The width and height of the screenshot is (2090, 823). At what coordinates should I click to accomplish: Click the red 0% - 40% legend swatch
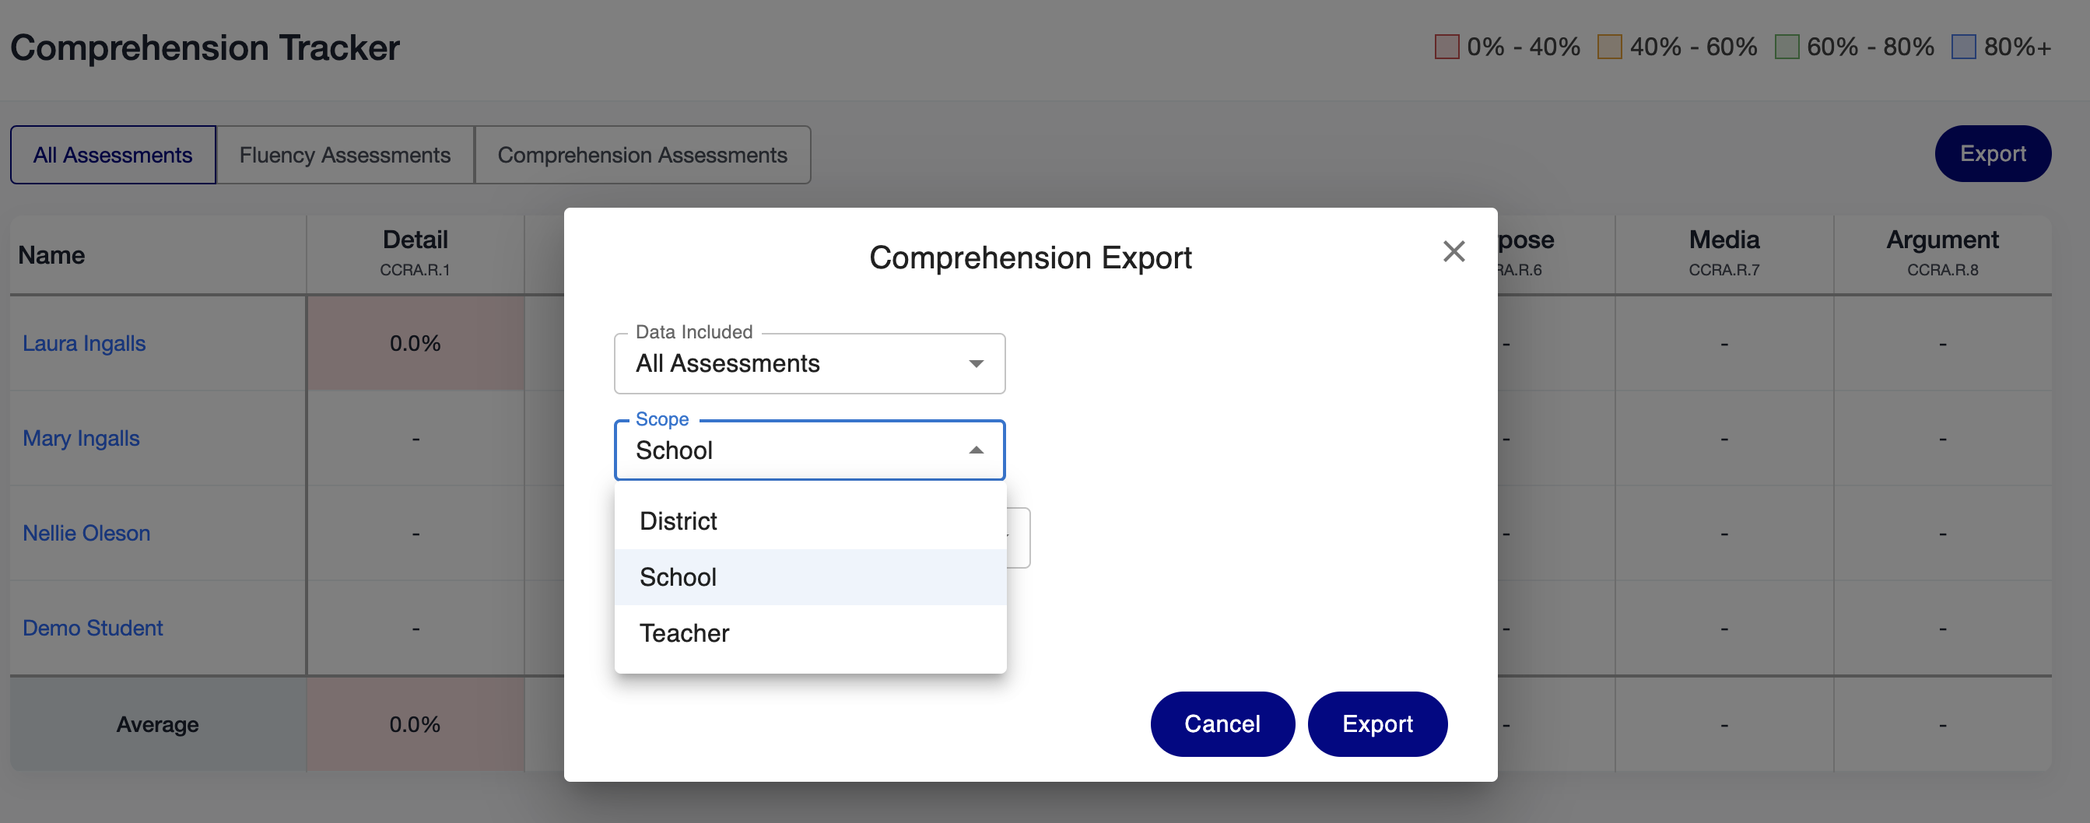(1447, 47)
